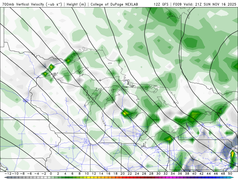The image size is (238, 179).
Task: Click the '46' colorbar scale label
Action: (216, 174)
